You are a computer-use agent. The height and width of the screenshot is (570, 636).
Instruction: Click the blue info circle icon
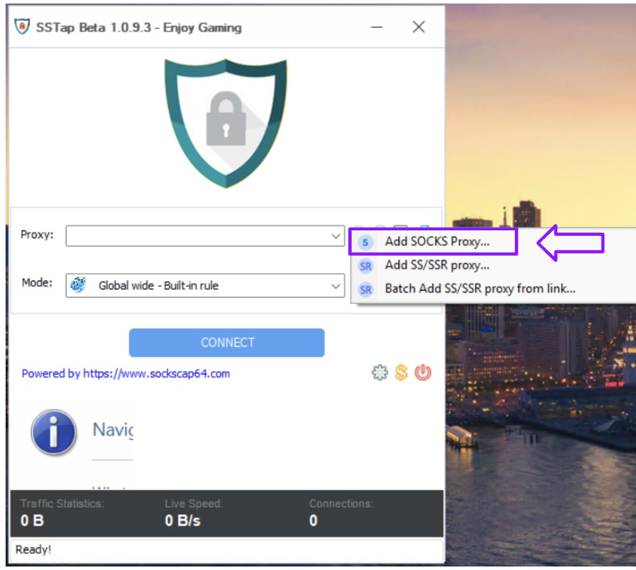[x=53, y=432]
